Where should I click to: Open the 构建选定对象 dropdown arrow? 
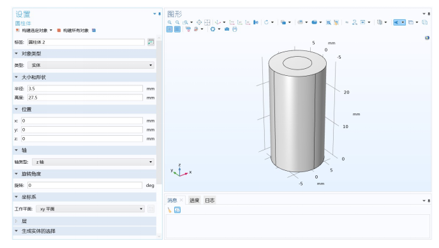click(x=51, y=30)
